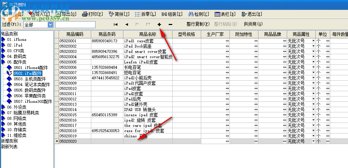348x168 pixels.
Task: Select the 09.其他类 category
Action: (x=17, y=124)
